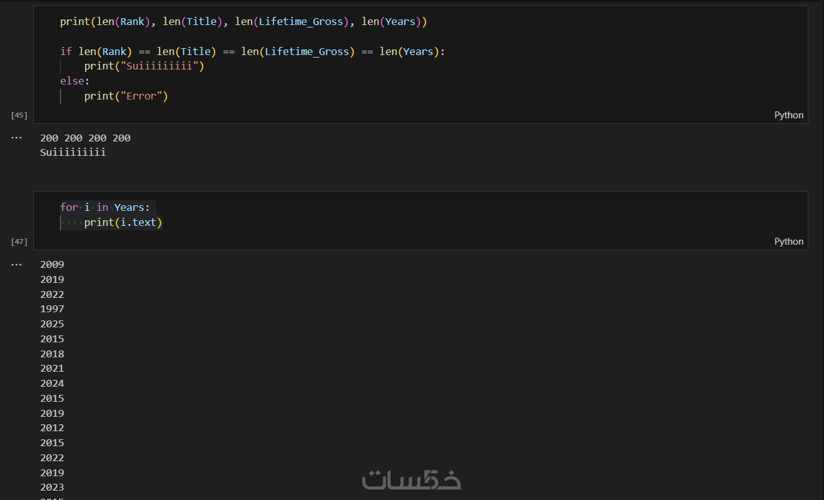Image resolution: width=824 pixels, height=500 pixels.
Task: Click the "200 200 200 200" output line
Action: tap(85, 138)
